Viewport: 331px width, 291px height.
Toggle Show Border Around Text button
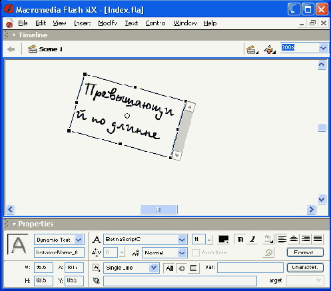[x=193, y=268]
